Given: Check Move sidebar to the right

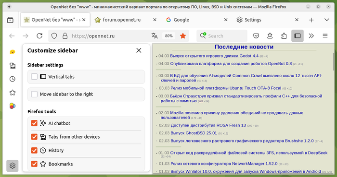Looking at the screenshot, I should click(x=34, y=94).
